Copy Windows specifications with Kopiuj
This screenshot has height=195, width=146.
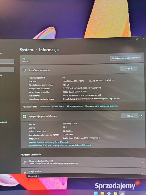pos(130,116)
